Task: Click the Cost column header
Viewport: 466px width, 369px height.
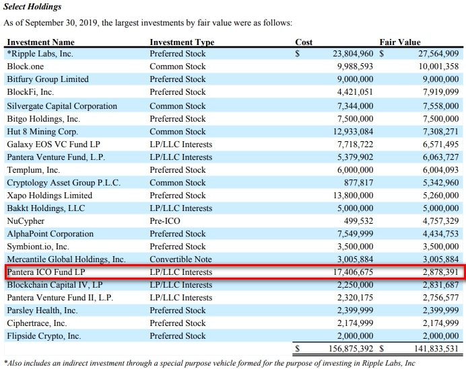Action: coord(304,42)
